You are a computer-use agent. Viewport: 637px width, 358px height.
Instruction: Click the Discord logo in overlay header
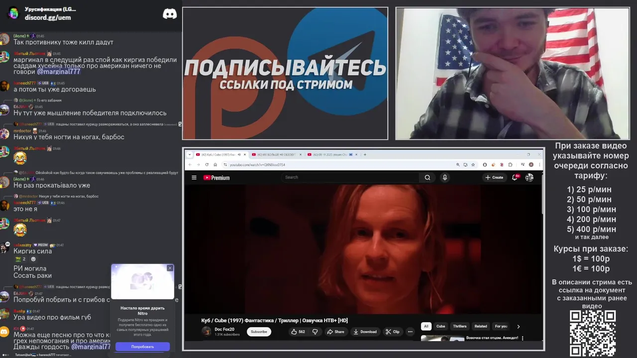pyautogui.click(x=170, y=14)
